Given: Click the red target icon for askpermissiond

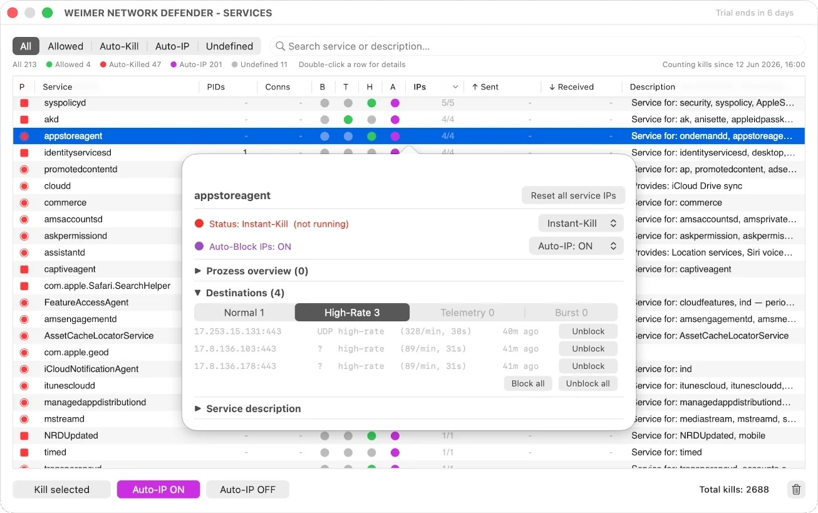Looking at the screenshot, I should (x=24, y=236).
